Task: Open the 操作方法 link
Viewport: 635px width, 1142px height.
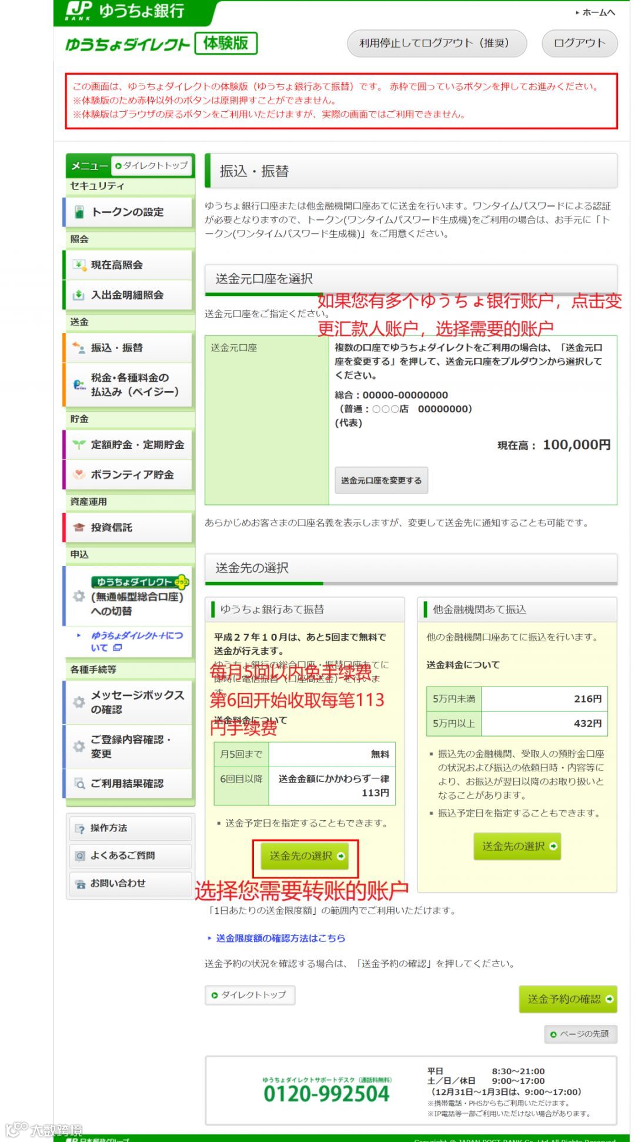Action: 130,828
